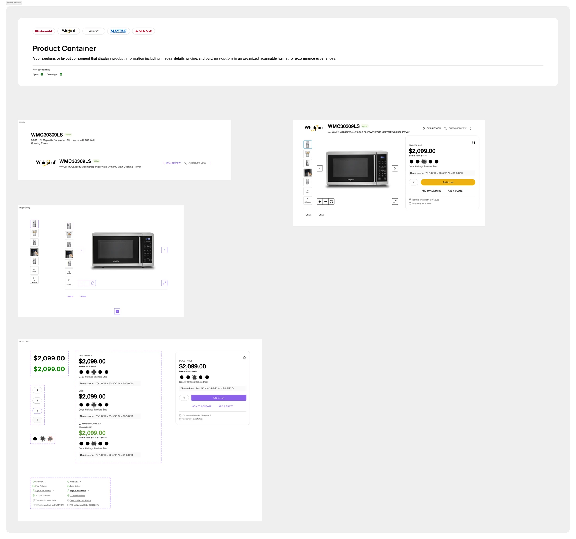Select red-ringed swatch in three-swatch group

point(50,439)
